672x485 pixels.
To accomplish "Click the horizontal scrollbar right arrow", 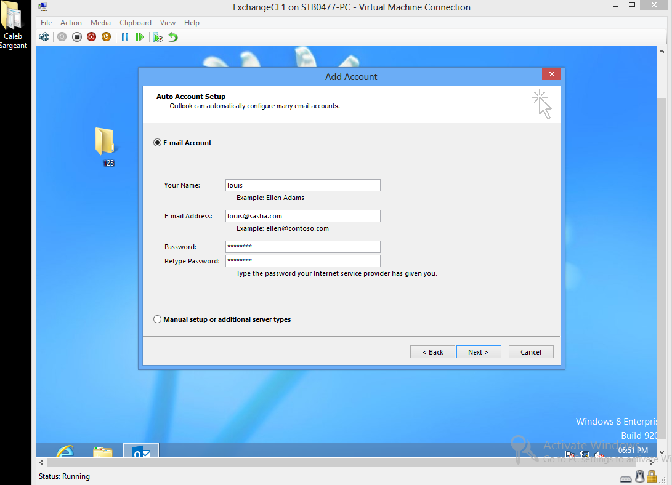I will pyautogui.click(x=652, y=462).
